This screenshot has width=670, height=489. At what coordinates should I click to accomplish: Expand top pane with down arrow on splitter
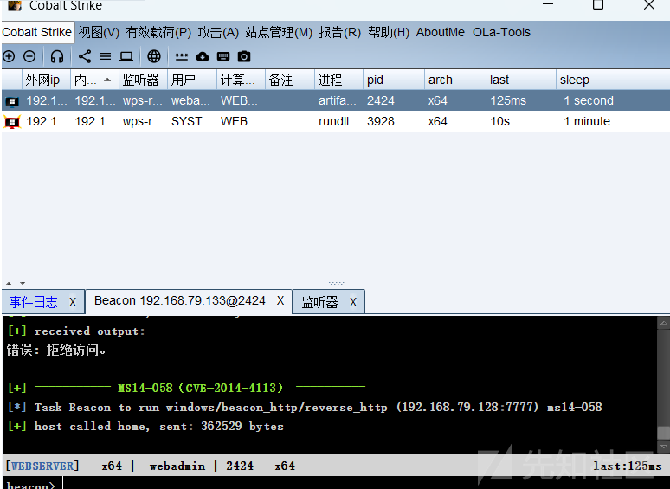click(23, 283)
